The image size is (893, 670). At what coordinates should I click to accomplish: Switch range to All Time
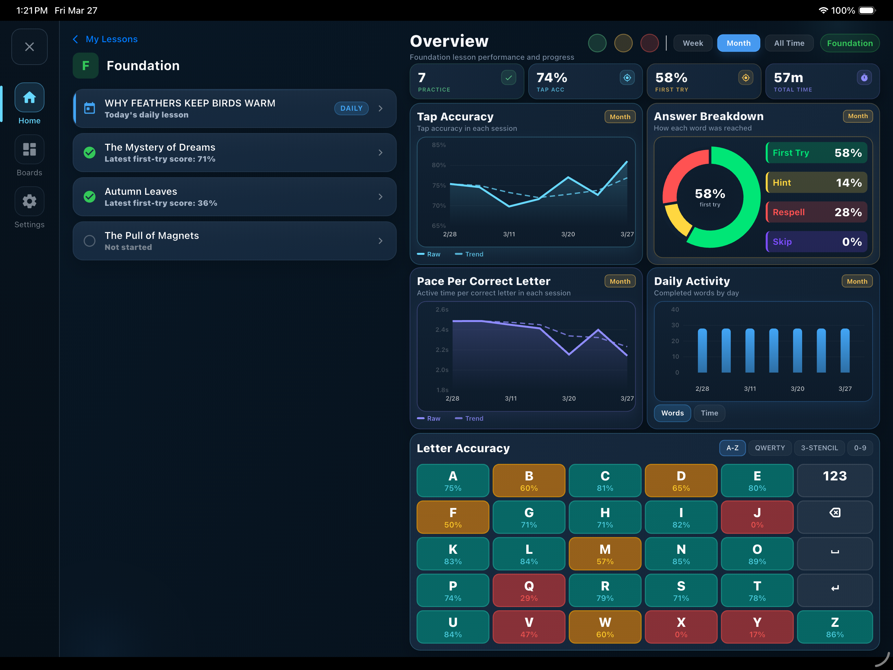tap(789, 43)
